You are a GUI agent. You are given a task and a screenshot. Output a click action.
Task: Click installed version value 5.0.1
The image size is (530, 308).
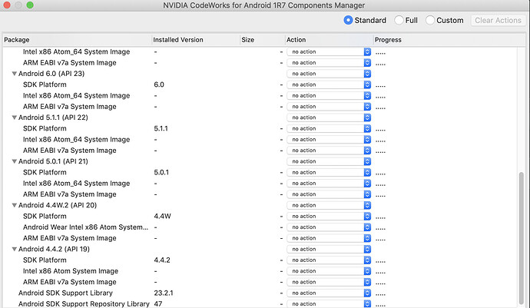point(161,172)
